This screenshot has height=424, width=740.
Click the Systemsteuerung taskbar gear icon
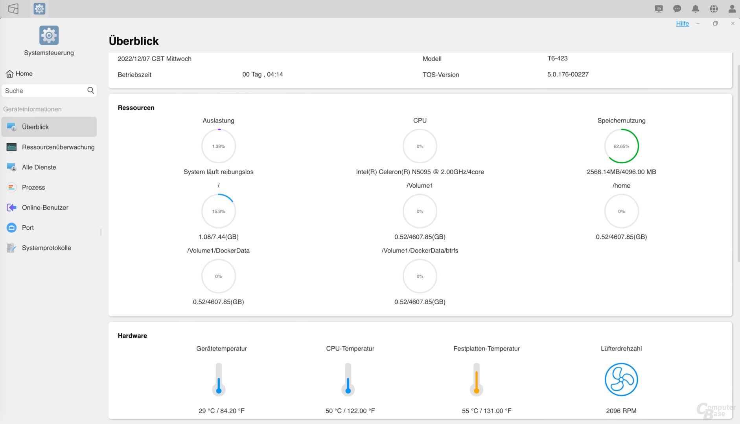point(39,9)
